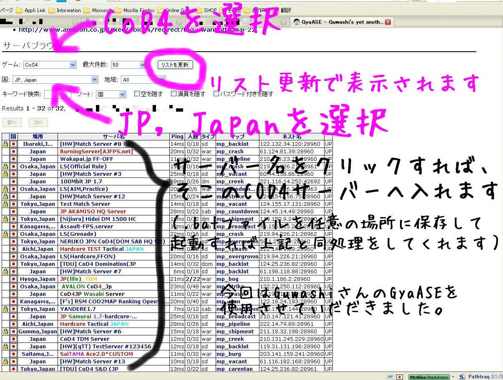Click the 前へ previous page button

point(12,122)
